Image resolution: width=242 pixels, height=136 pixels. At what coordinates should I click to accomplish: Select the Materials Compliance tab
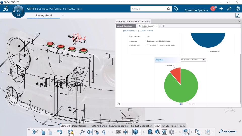(126, 26)
